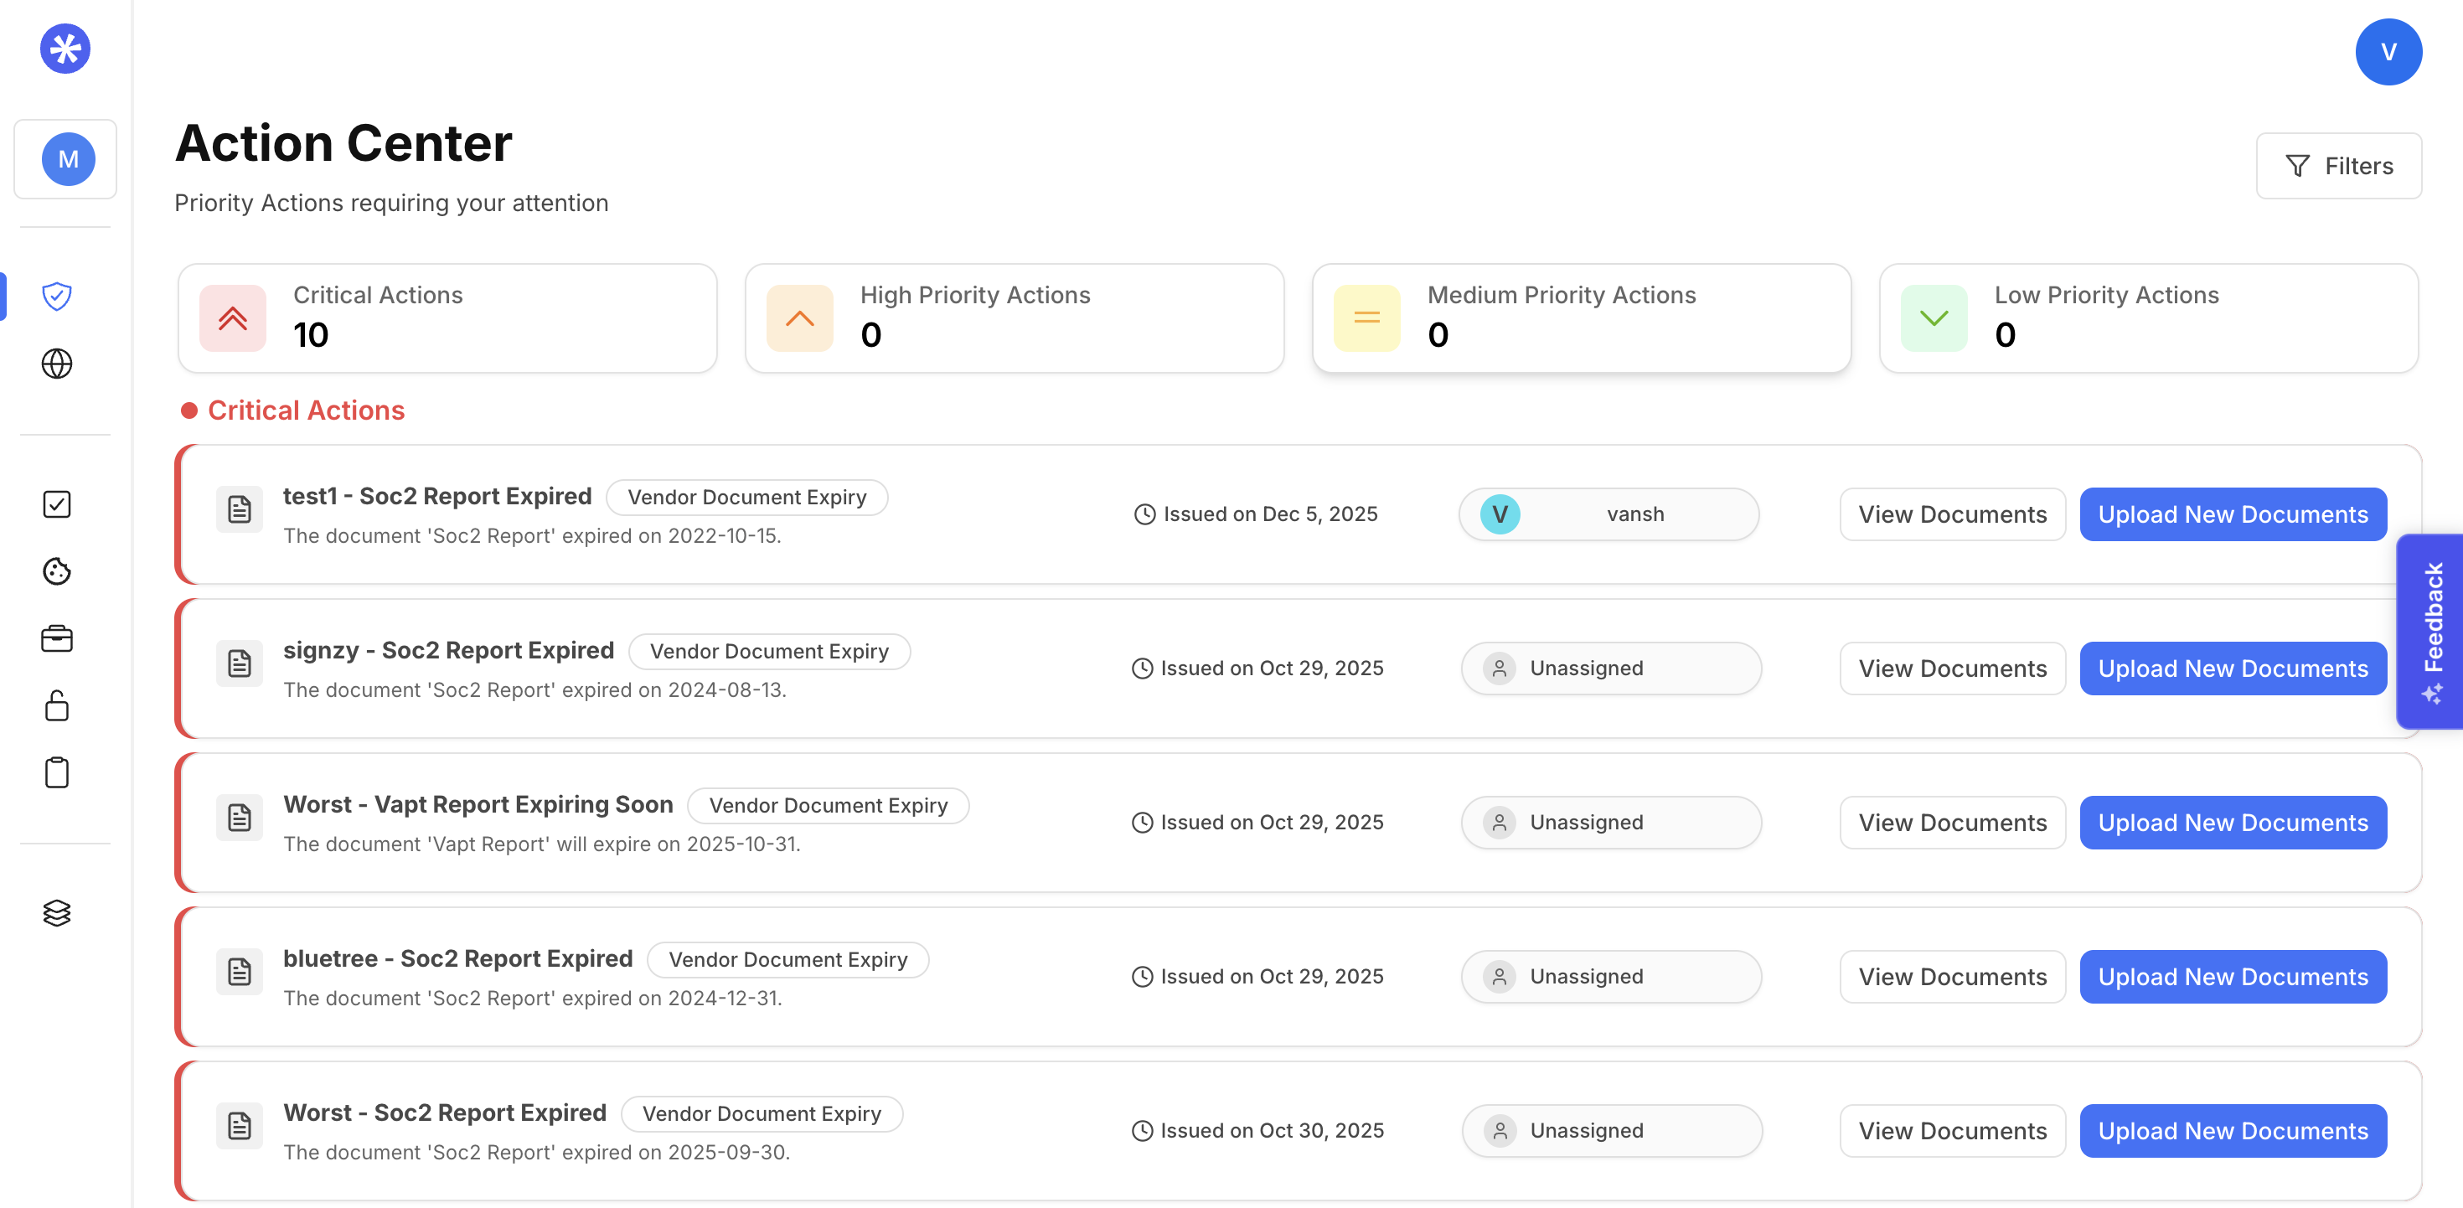Open the Filters dropdown
2463x1208 pixels.
(2337, 166)
